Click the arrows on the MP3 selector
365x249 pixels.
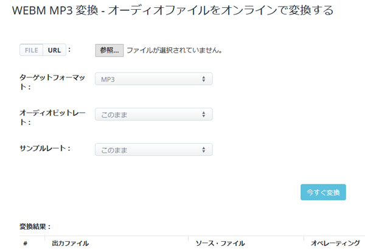tap(203, 79)
